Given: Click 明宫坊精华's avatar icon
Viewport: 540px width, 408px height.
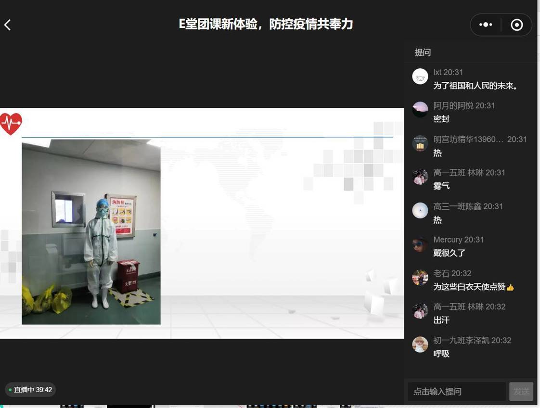Looking at the screenshot, I should [x=420, y=143].
